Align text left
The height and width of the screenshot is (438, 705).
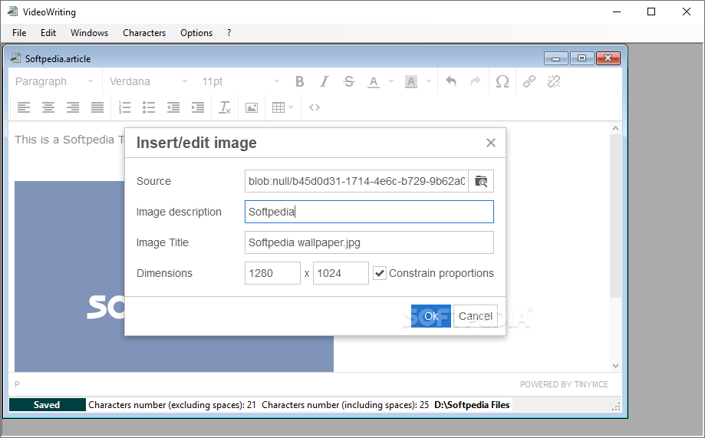tap(24, 107)
